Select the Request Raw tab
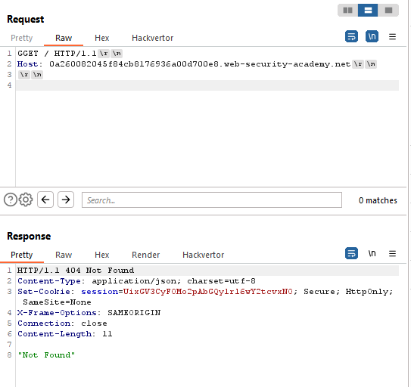This screenshot has height=387, width=411. click(64, 38)
